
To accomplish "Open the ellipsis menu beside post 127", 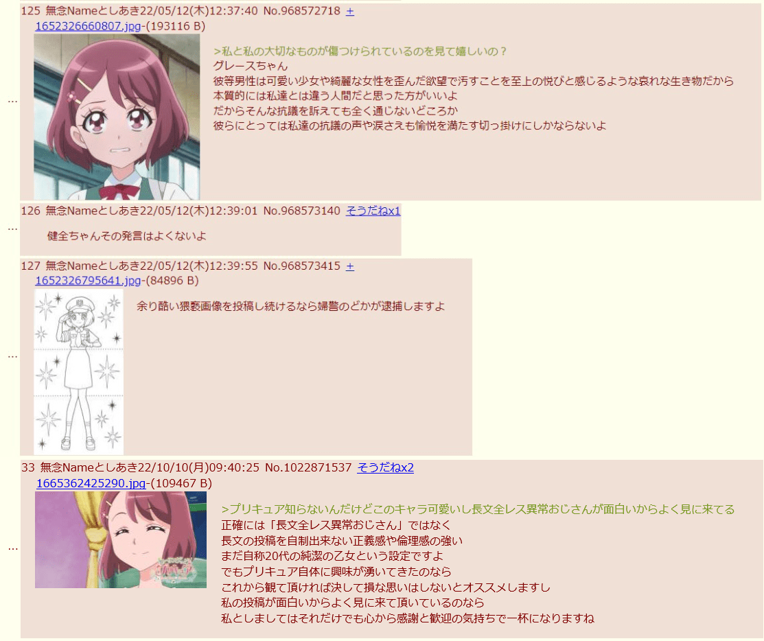I will point(12,357).
